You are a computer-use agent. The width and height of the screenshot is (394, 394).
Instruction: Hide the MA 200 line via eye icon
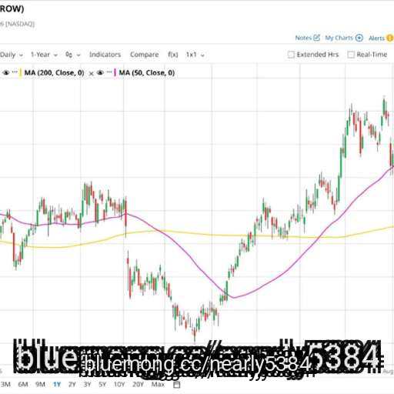(6, 73)
